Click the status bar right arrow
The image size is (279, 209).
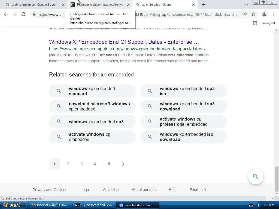pos(272,198)
